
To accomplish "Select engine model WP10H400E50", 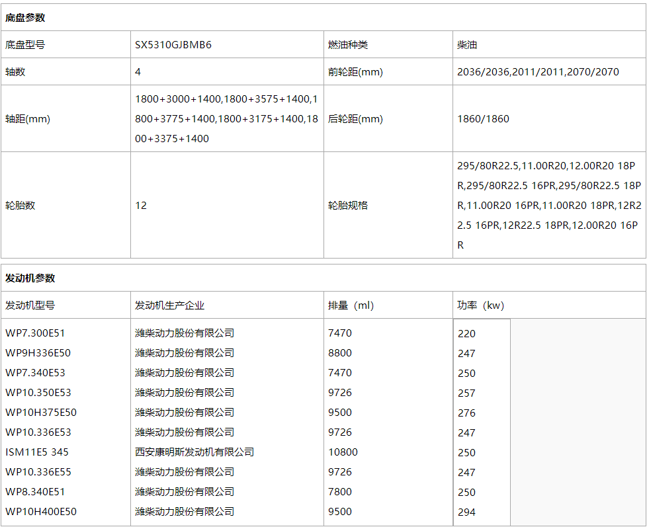I will tap(41, 511).
